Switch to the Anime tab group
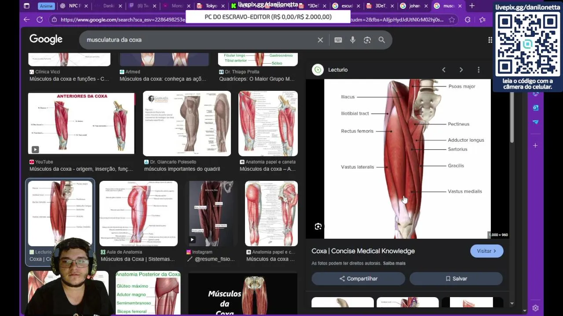Viewport: 563px width, 316px height. click(46, 6)
